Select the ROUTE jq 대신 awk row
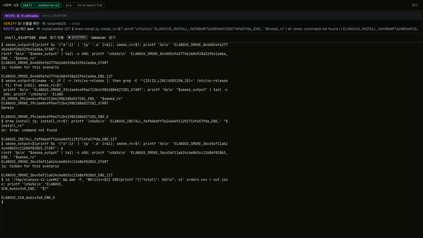This screenshot has height=238, width=423. click(211, 29)
